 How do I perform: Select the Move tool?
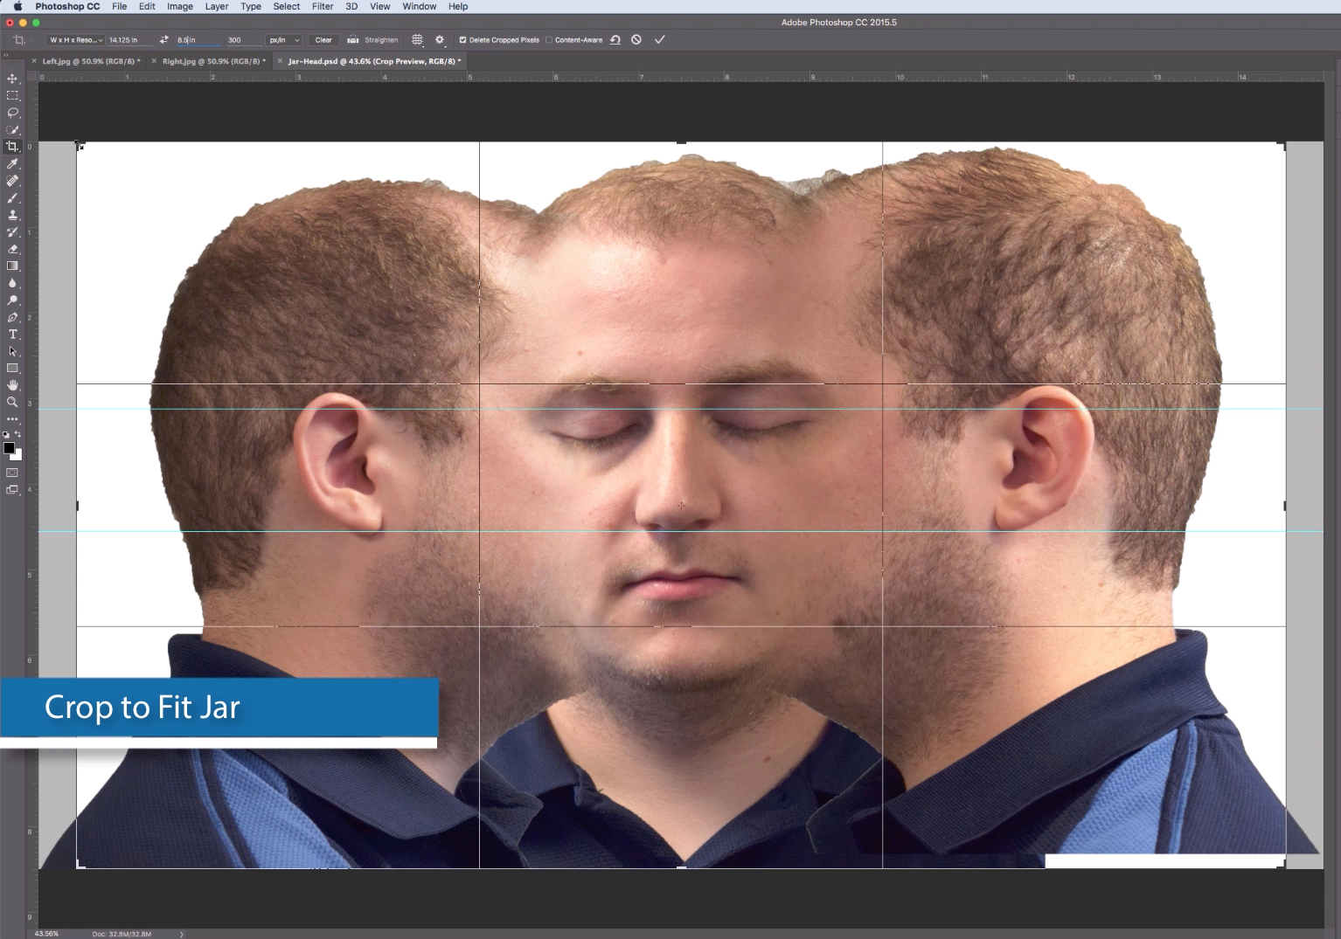(x=12, y=78)
